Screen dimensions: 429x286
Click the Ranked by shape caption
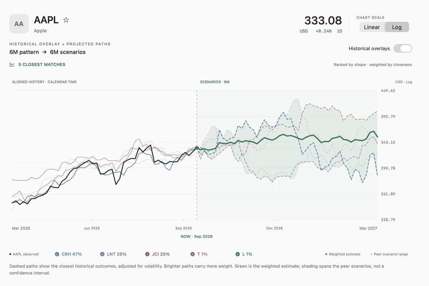pos(373,65)
